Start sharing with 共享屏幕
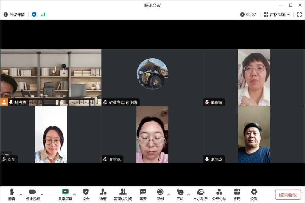This screenshot has width=305, height=203. [65, 195]
